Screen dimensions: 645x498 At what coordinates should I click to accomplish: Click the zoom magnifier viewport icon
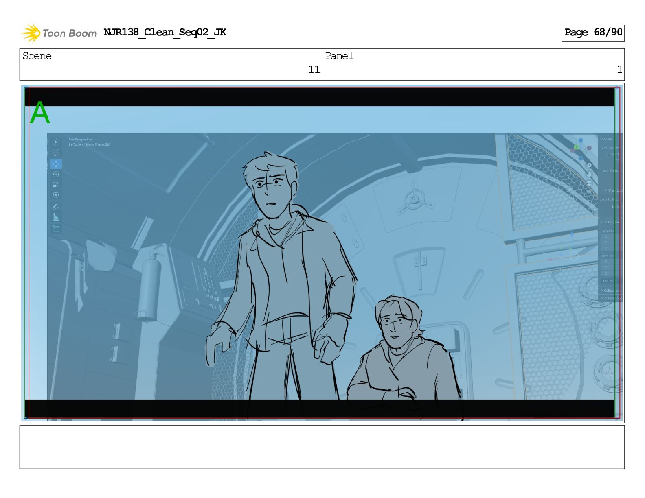[589, 165]
